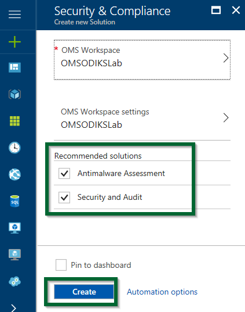The width and height of the screenshot is (245, 312).
Task: Click the Create button
Action: (x=84, y=292)
